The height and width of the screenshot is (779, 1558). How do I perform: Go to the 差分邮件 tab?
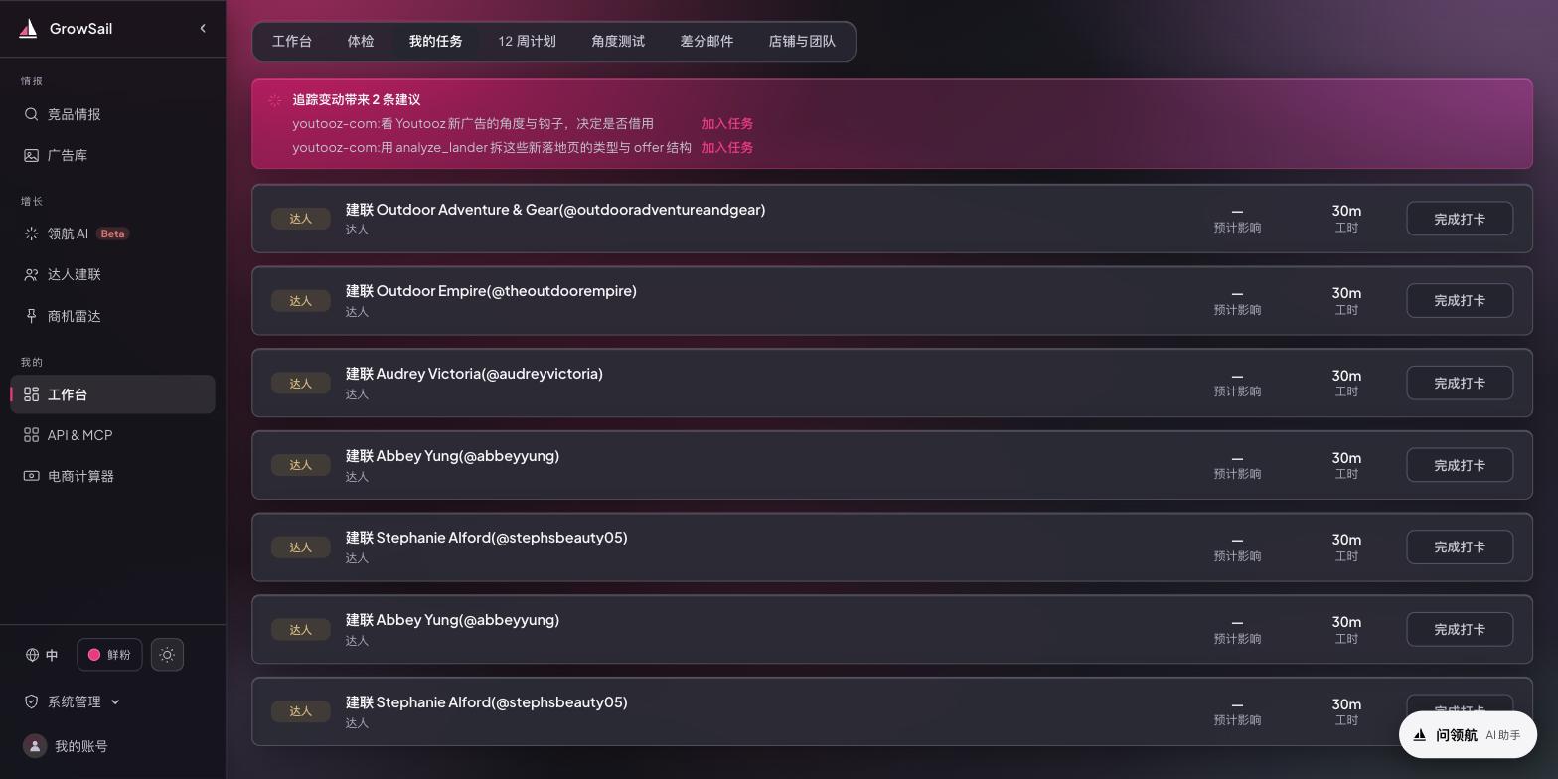coord(706,41)
